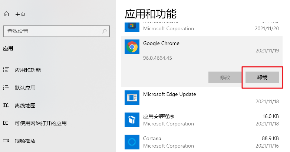Click the 88.9 KB size value
The width and height of the screenshot is (290, 152).
[270, 138]
